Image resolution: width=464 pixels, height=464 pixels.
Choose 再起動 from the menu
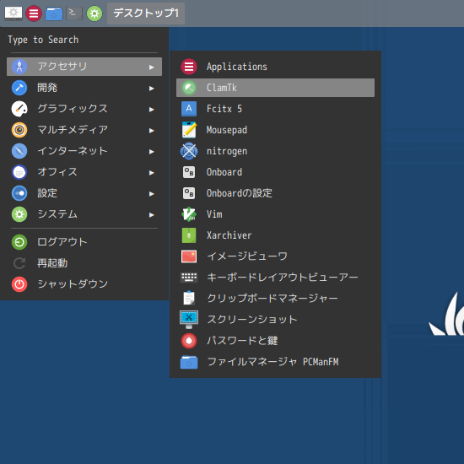[84, 263]
